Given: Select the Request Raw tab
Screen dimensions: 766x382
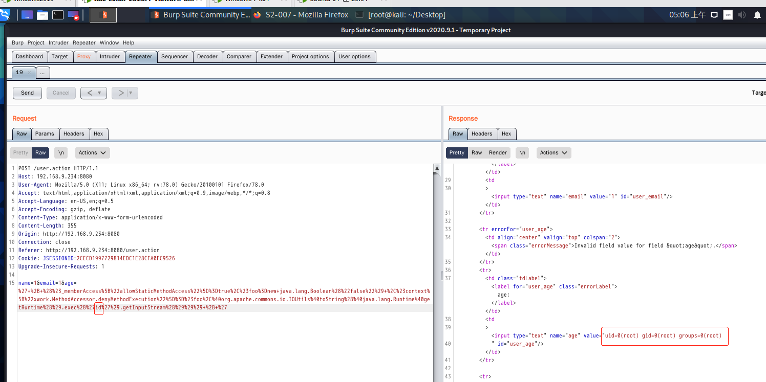Looking at the screenshot, I should point(22,133).
